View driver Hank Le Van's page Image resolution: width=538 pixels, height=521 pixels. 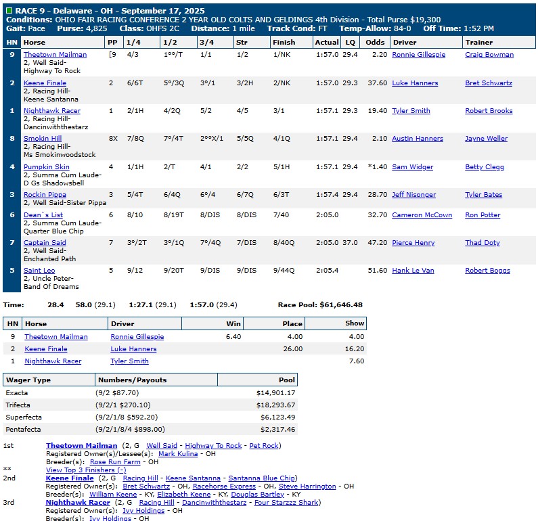pos(413,271)
